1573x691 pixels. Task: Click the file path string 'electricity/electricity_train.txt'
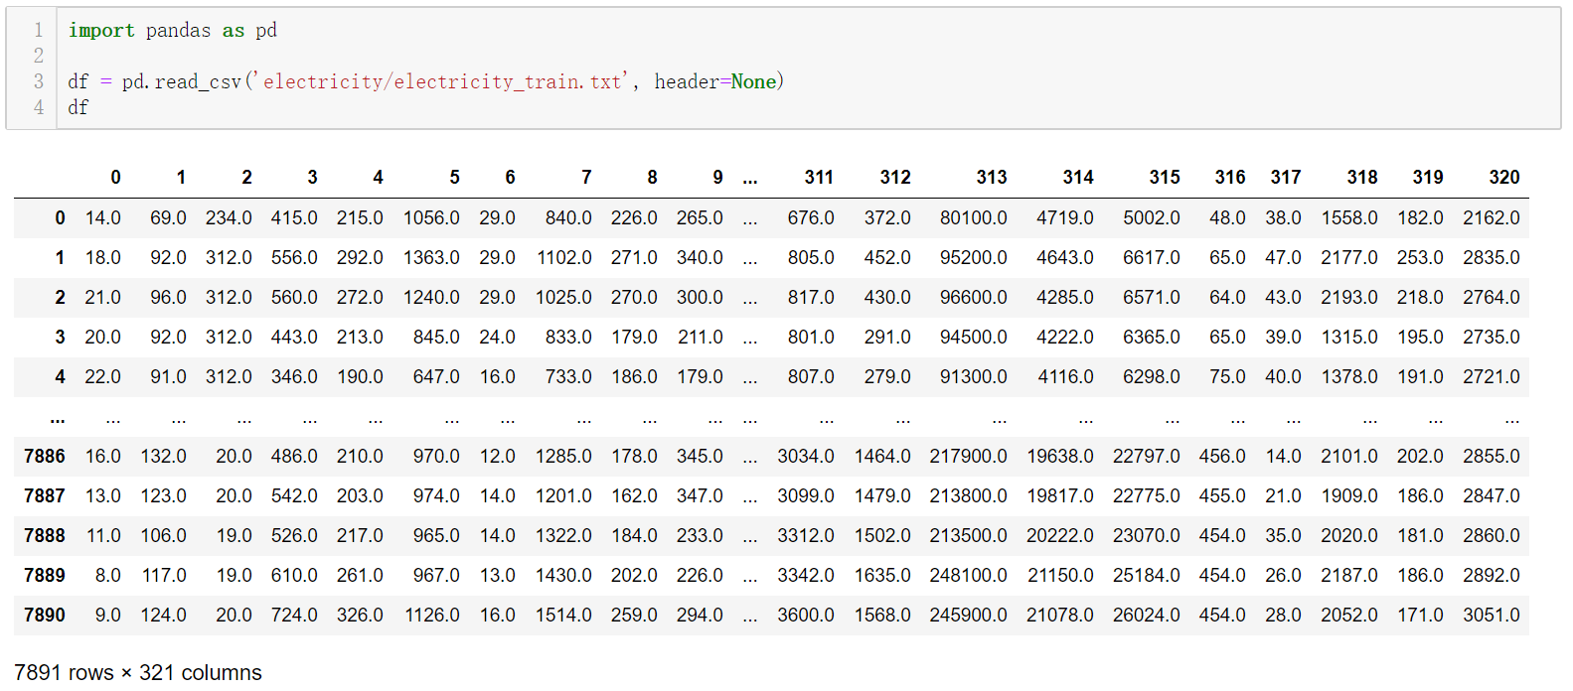pyautogui.click(x=442, y=81)
